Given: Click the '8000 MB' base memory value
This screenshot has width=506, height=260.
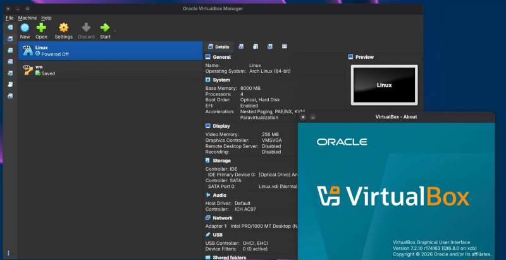Looking at the screenshot, I should tap(250, 88).
